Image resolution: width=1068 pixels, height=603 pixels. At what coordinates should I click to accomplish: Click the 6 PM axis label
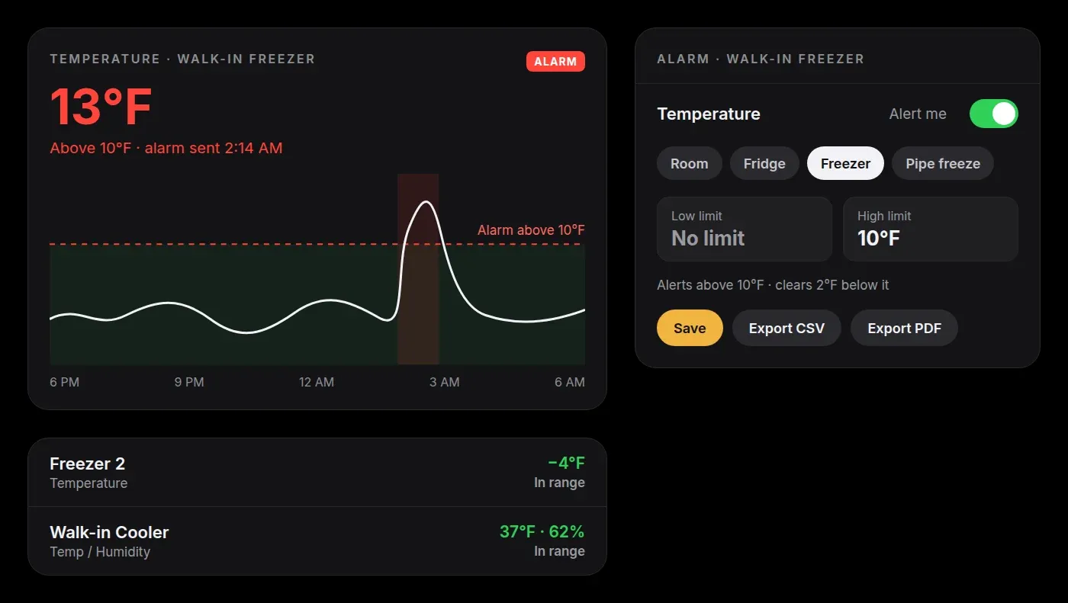tap(65, 382)
